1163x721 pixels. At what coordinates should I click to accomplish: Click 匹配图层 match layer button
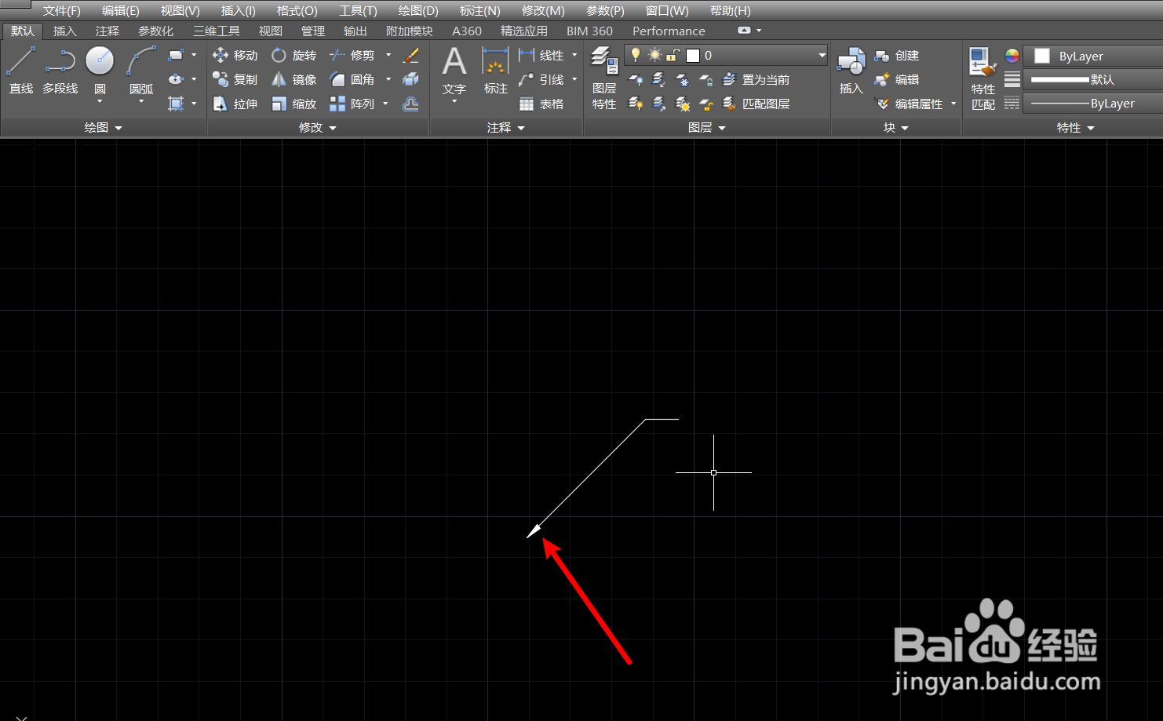tap(756, 104)
